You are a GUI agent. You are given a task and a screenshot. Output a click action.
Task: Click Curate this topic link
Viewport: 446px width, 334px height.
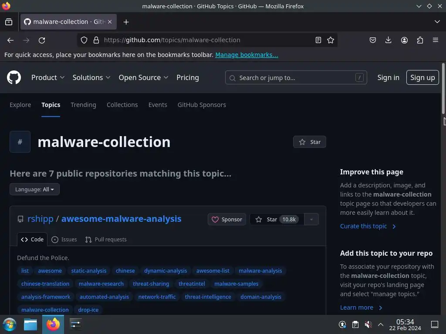coord(368,226)
